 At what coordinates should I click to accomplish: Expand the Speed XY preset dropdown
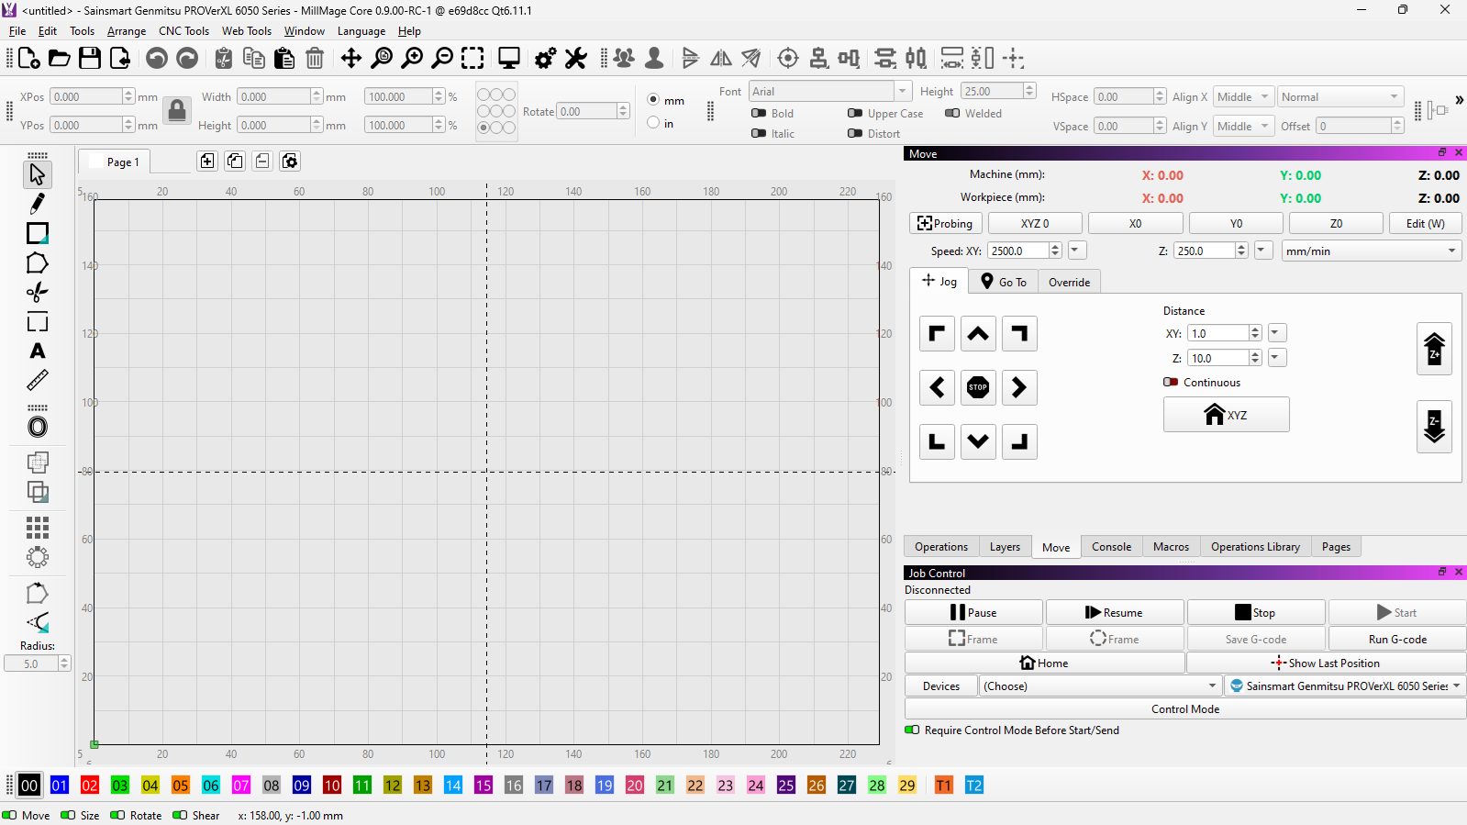coord(1076,251)
